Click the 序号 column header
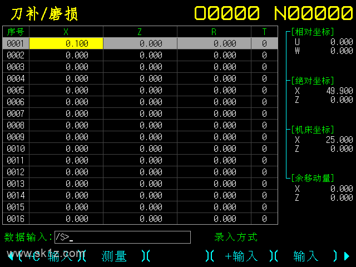 (x=16, y=32)
